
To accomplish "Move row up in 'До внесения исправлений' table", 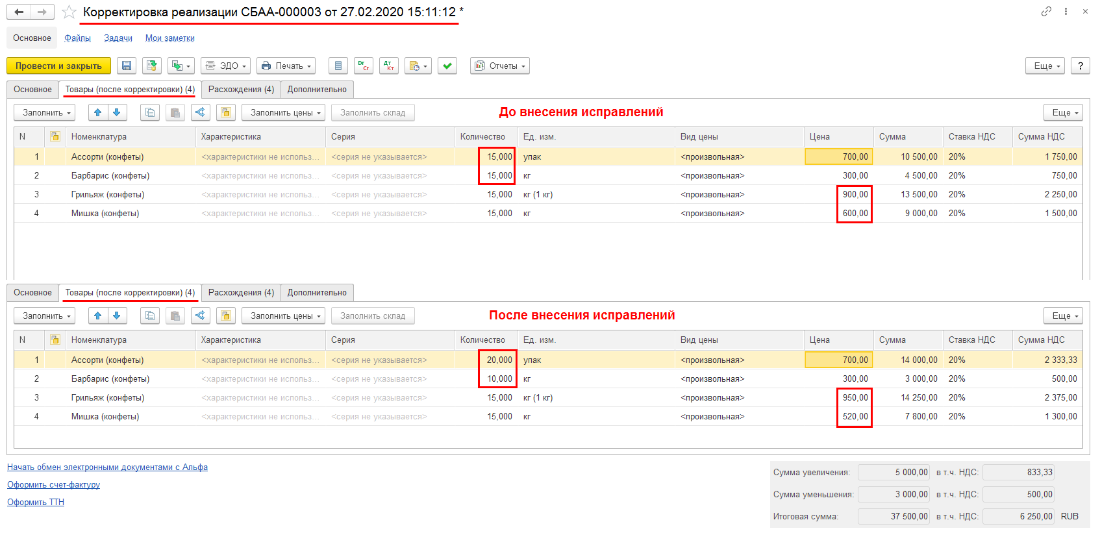I will [98, 112].
